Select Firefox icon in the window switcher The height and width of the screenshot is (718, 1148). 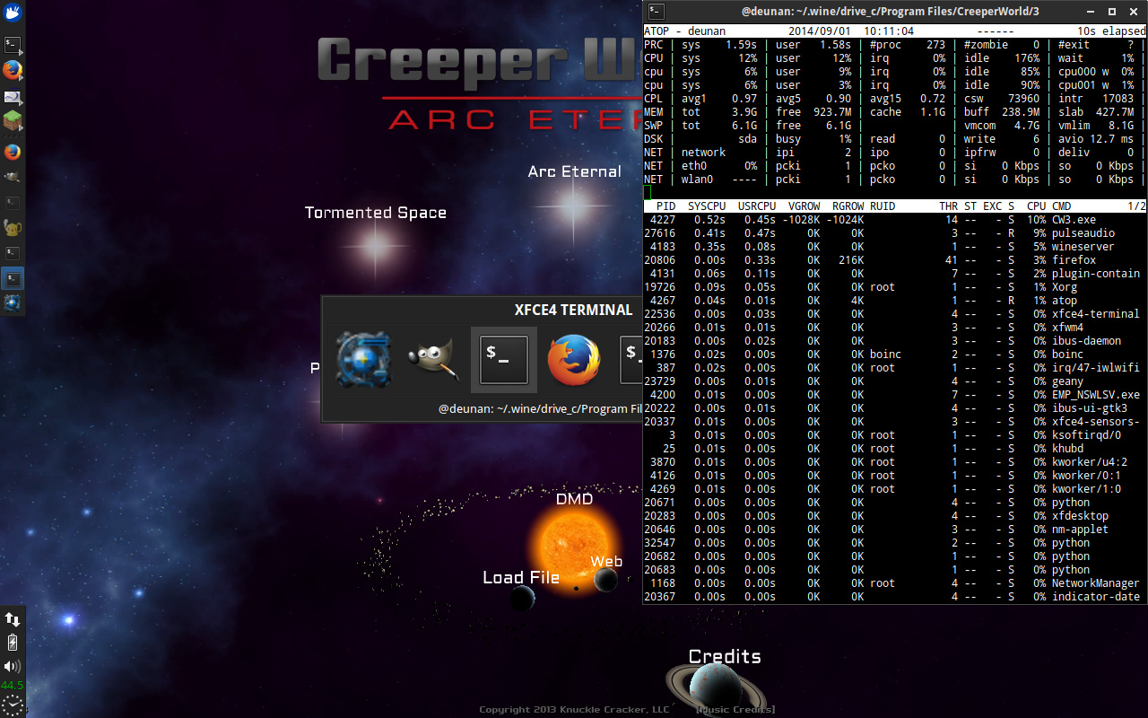573,360
